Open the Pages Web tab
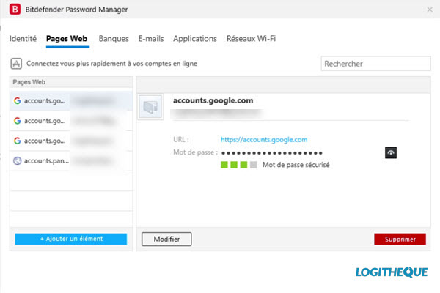Viewport: 440px width, 293px height. coord(67,39)
